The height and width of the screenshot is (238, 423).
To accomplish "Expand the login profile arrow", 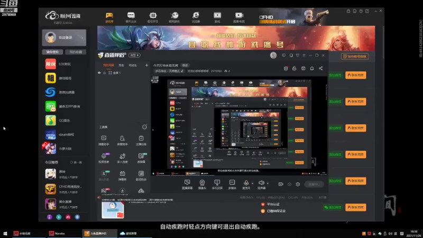I will (x=82, y=38).
